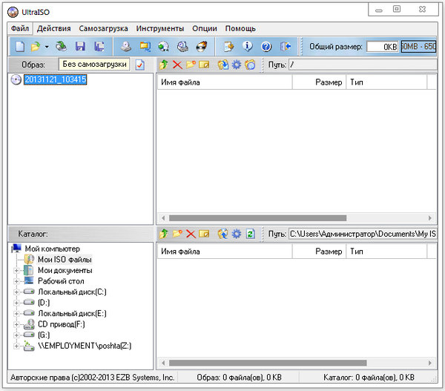This screenshot has height=391, width=445.
Task: Open the Инструменты menu
Action: [159, 28]
